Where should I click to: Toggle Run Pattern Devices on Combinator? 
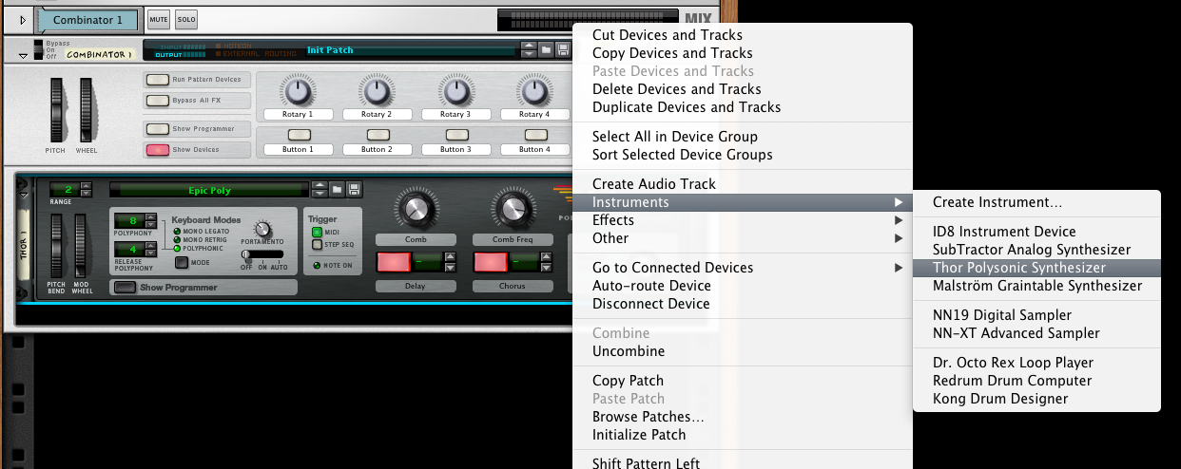(x=157, y=80)
